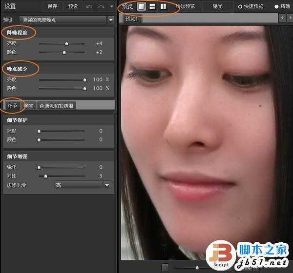Switch to horizontal split preview icon

pos(152,6)
